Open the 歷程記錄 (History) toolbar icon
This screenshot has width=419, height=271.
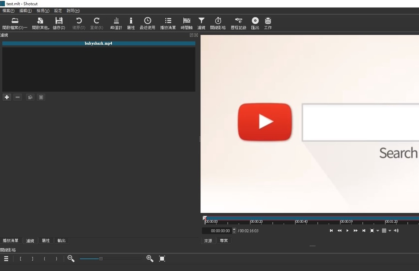(x=239, y=23)
